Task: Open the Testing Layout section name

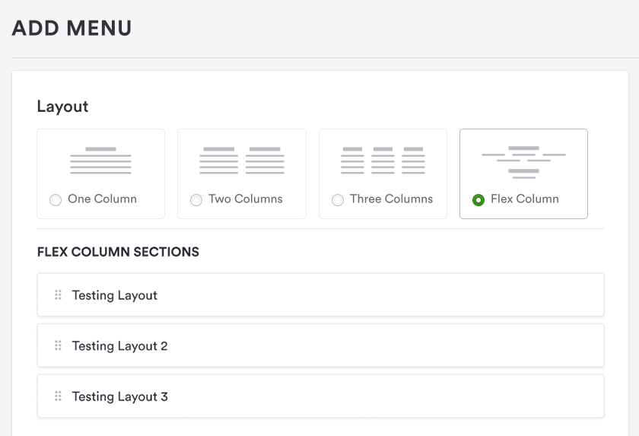Action: (115, 295)
